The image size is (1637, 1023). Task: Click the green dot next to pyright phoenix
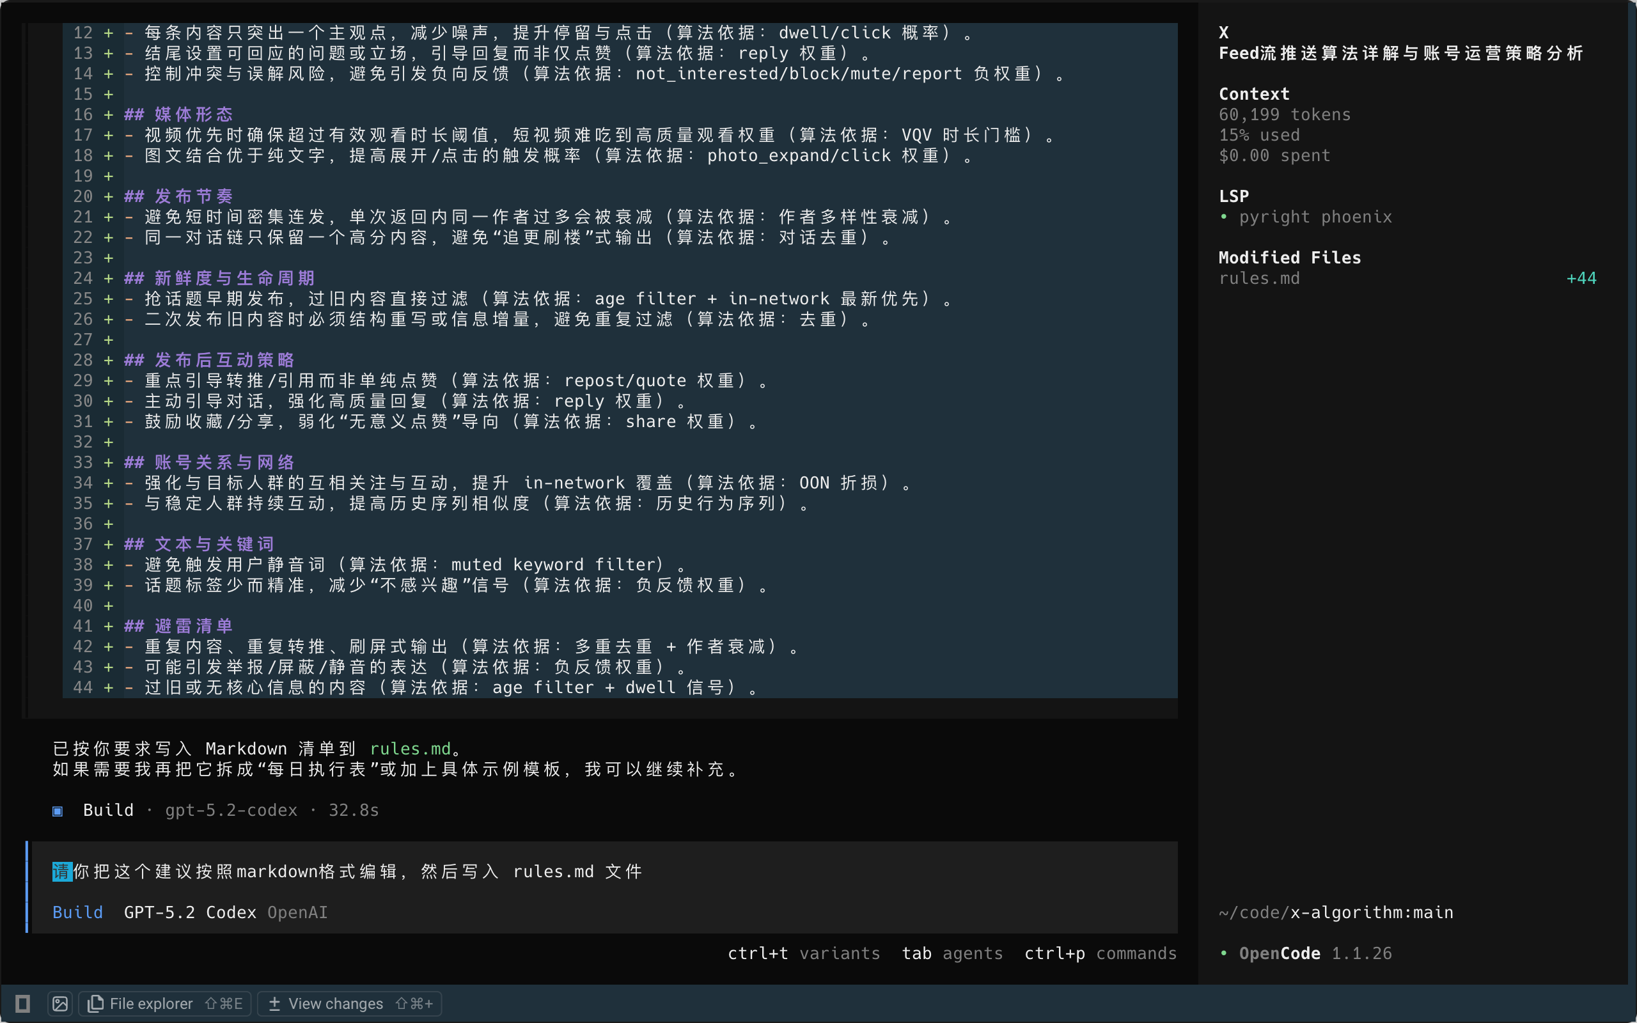1224,217
